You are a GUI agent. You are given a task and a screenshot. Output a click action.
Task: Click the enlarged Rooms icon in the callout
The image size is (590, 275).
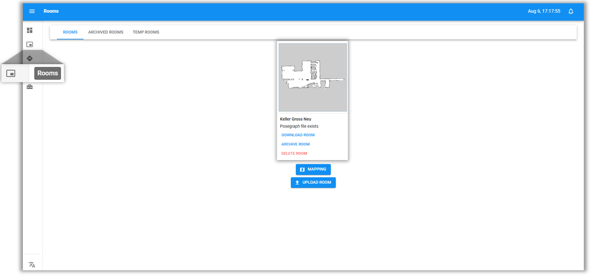pos(11,73)
